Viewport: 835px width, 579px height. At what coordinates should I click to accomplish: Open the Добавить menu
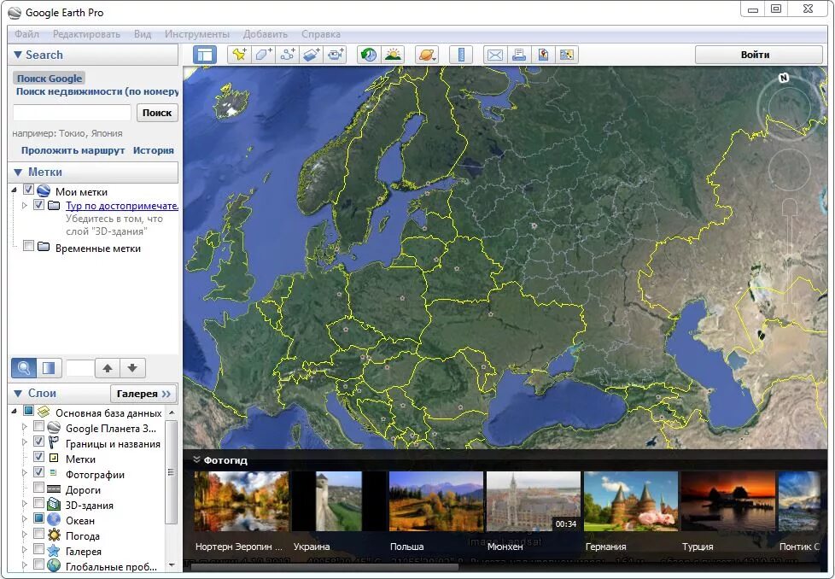click(x=266, y=34)
